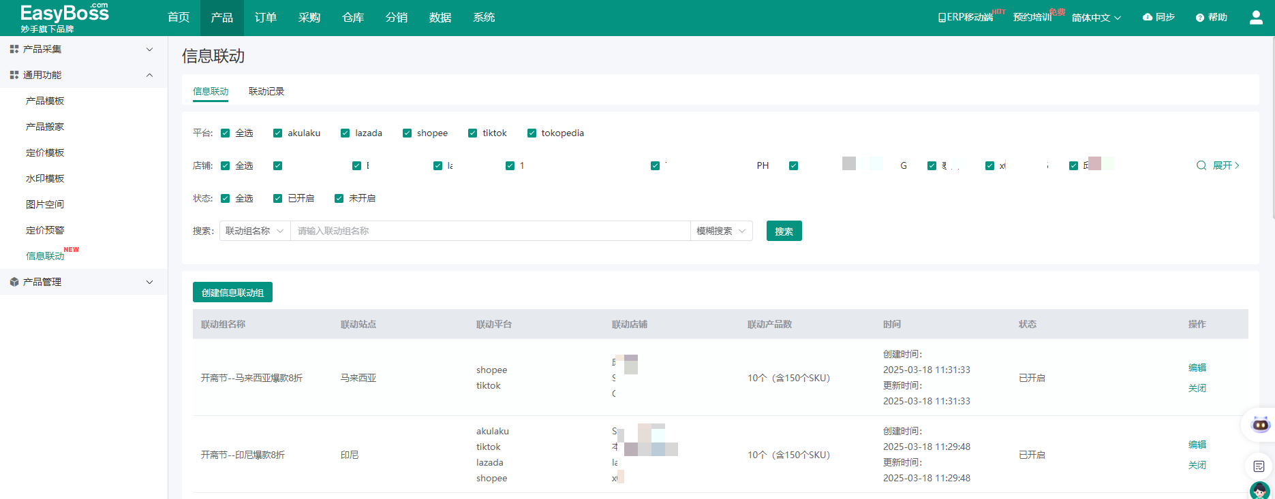Click the 产品管理 cube icon in the sidebar
Viewport: 1275px width, 499px height.
click(14, 282)
